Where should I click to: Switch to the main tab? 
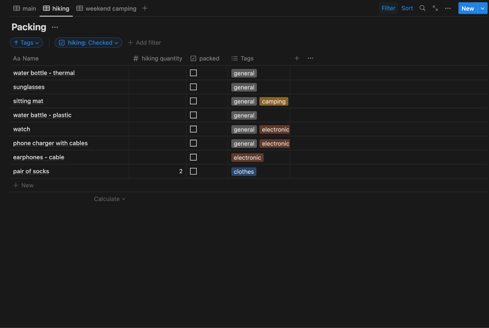pos(25,9)
